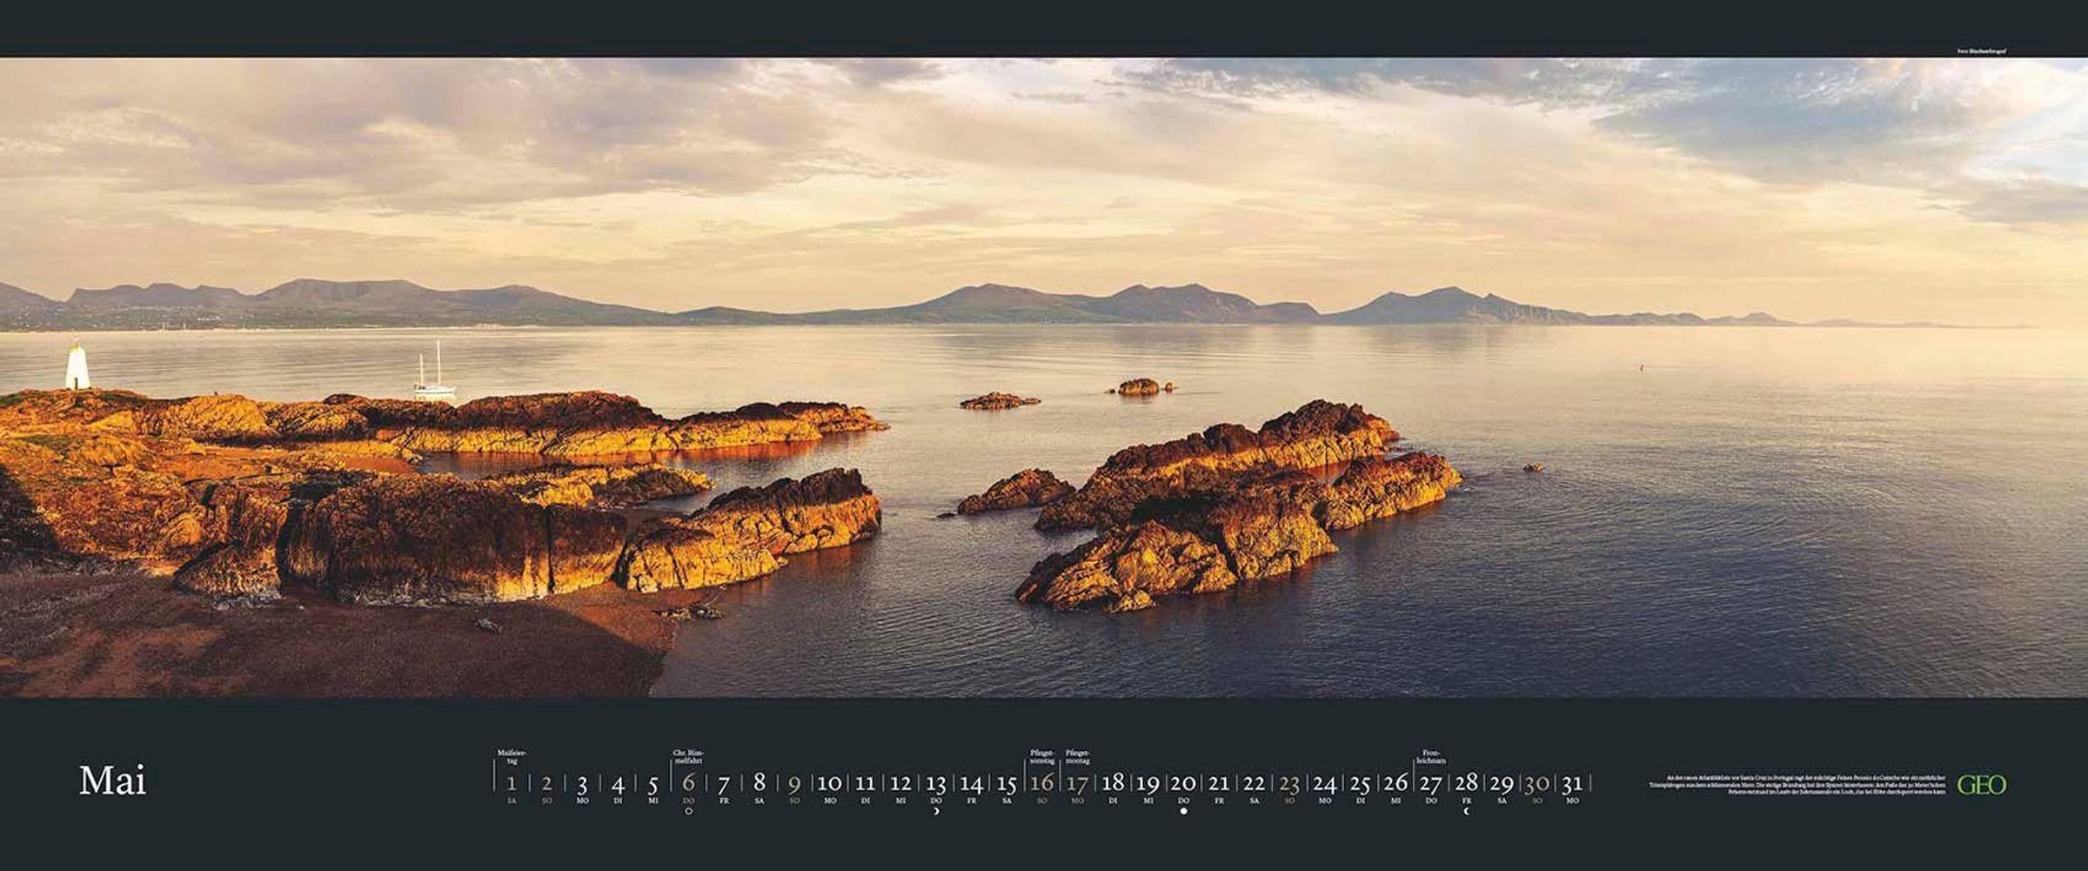Viewport: 2088px width, 871px height.
Task: Click the Pfingstsonntag holiday label
Action: (x=1042, y=756)
